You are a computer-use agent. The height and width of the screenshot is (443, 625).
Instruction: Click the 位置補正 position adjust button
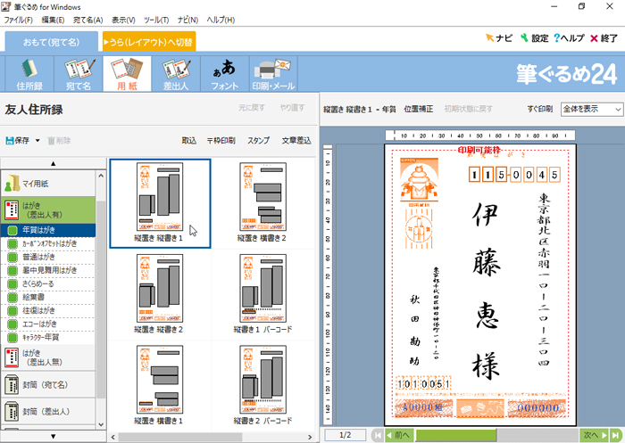pyautogui.click(x=419, y=109)
